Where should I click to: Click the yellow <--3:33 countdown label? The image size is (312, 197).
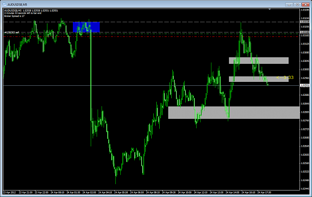pos(285,77)
